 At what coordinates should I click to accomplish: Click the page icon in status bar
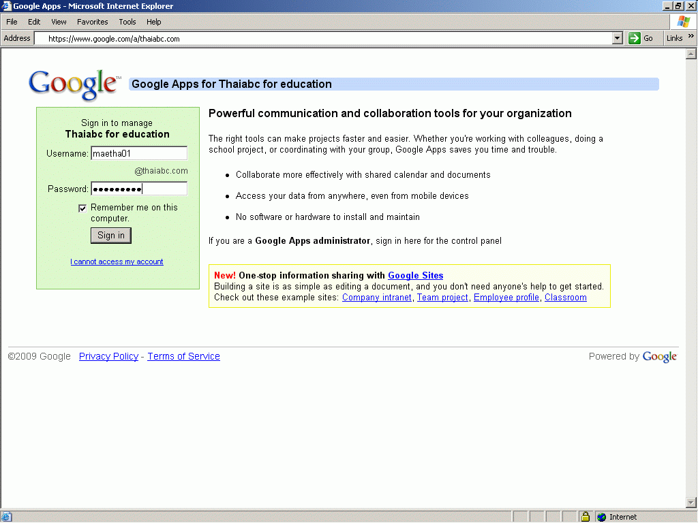tap(6, 517)
